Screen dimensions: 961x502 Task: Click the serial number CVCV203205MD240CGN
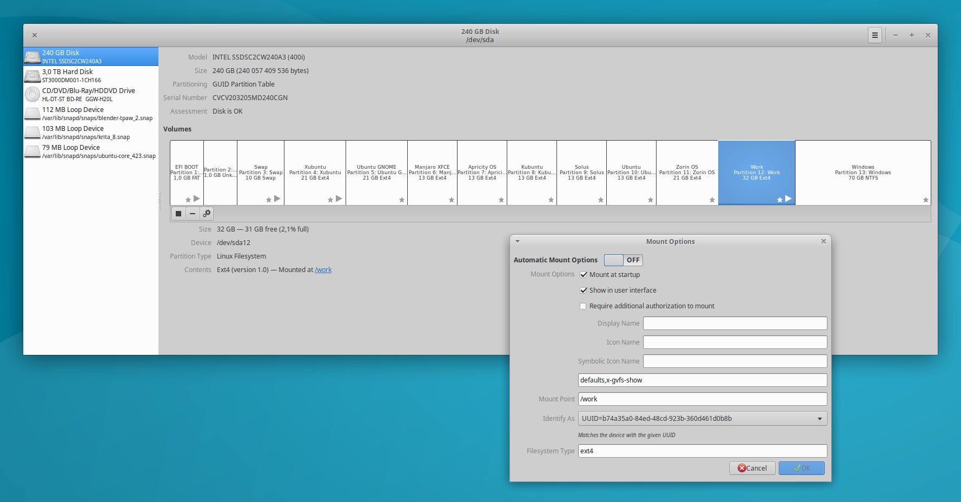pos(250,98)
